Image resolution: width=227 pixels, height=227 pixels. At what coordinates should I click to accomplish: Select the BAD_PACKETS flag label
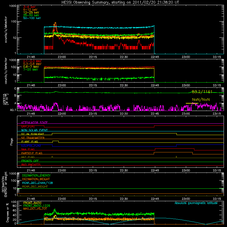point(31,165)
